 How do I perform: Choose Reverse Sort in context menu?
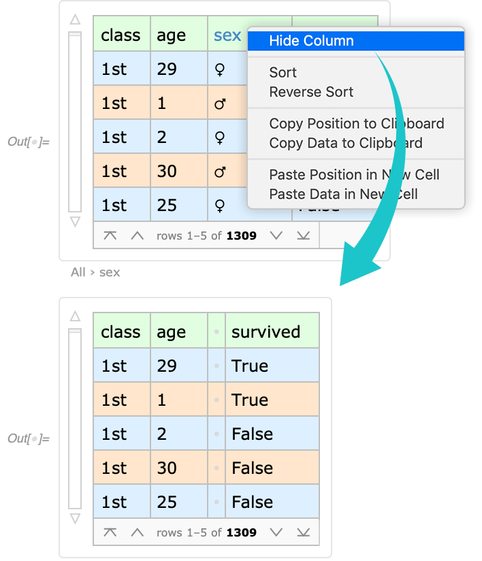[311, 92]
